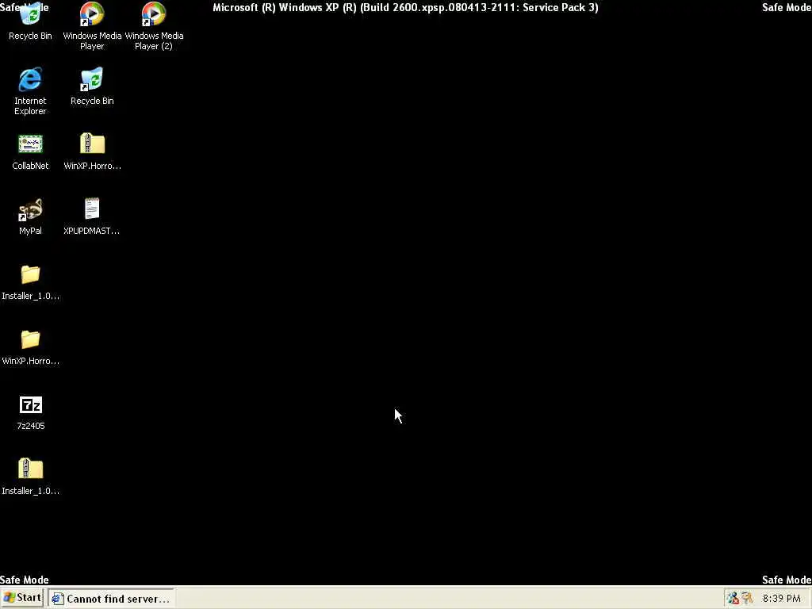Click the MSN Messenger tray icon
The image size is (812, 609).
(x=732, y=598)
